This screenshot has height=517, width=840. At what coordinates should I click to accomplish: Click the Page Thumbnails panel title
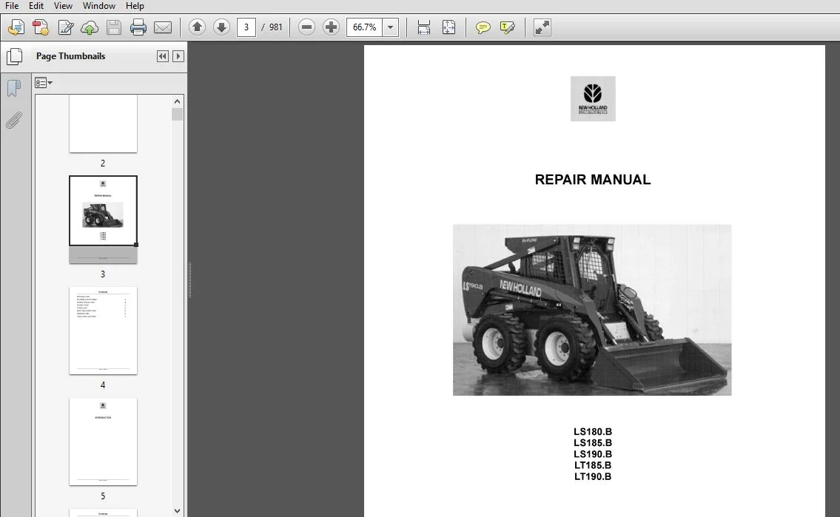tap(71, 56)
